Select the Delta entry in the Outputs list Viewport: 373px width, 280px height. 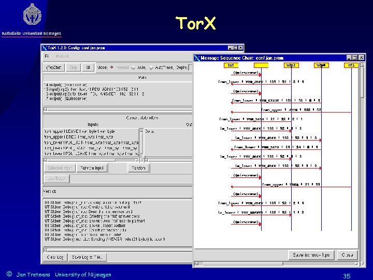(x=149, y=131)
